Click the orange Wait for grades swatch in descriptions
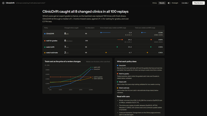The width and height of the screenshot is (207, 116). click(x=117, y=74)
